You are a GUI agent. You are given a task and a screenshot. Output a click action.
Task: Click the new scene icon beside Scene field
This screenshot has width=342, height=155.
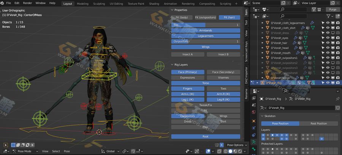coord(283,3)
